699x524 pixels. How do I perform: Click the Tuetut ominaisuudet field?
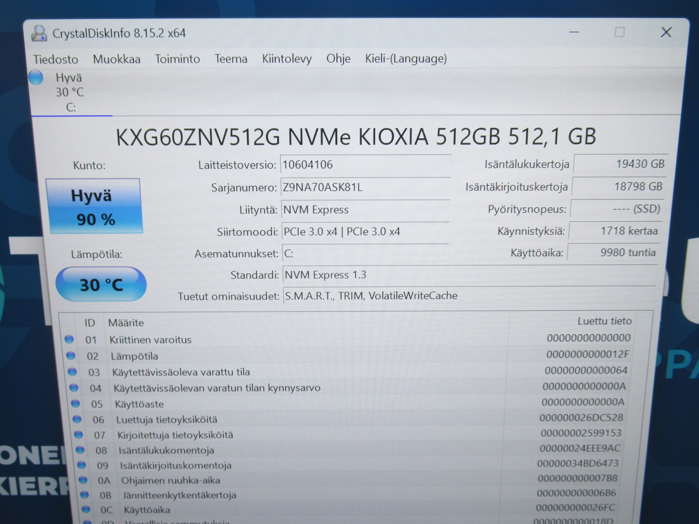pyautogui.click(x=470, y=295)
